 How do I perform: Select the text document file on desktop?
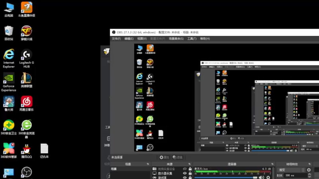[44, 151]
